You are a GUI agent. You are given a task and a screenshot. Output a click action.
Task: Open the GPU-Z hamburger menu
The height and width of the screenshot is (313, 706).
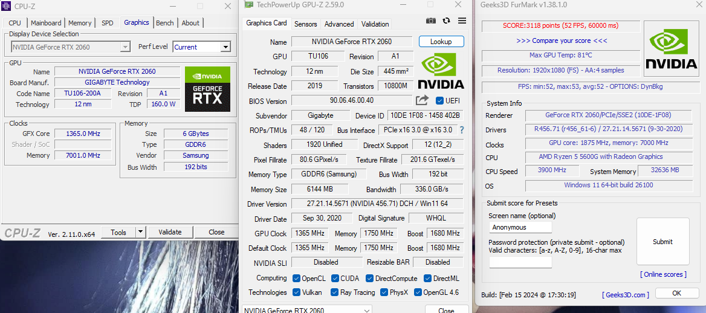point(462,21)
